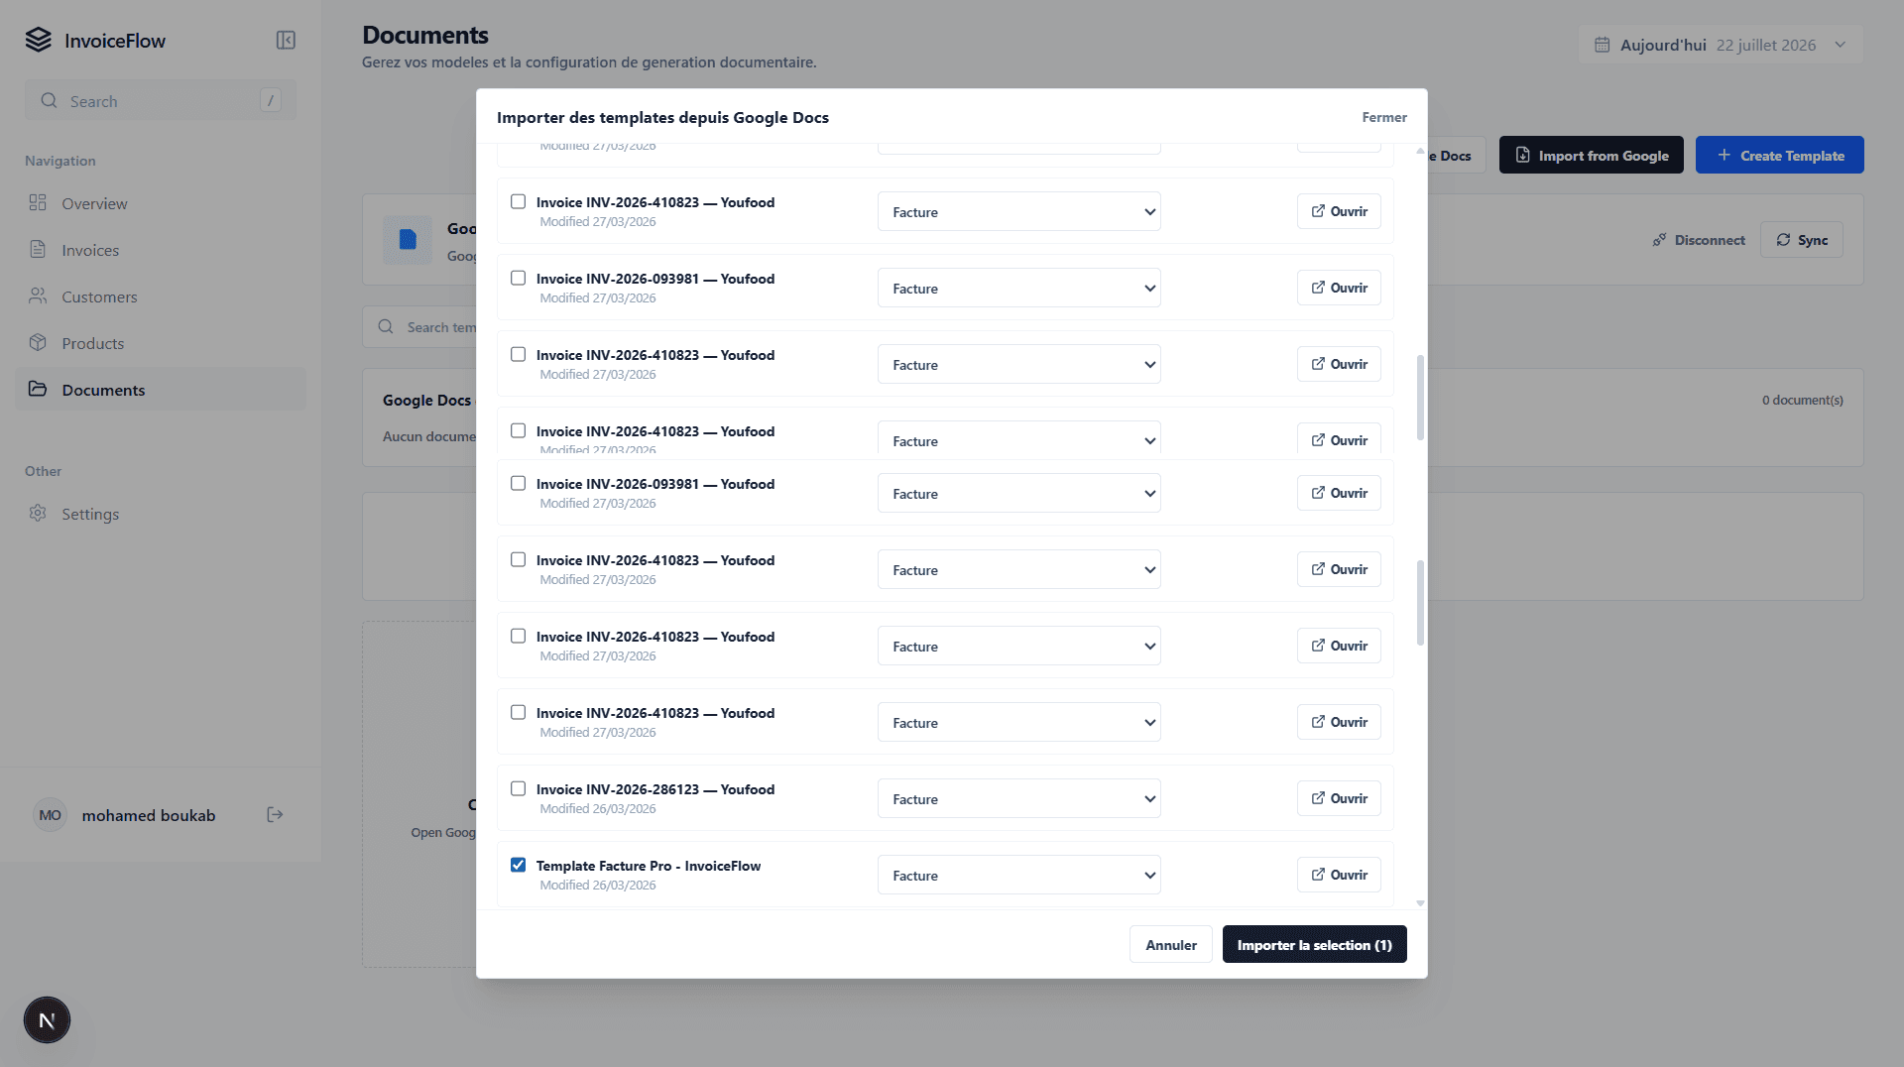
Task: Click the Annuler button
Action: pos(1171,944)
